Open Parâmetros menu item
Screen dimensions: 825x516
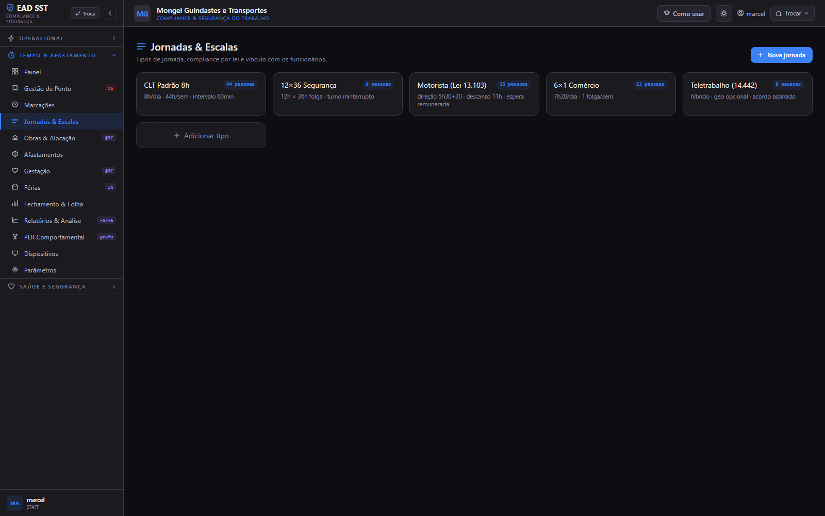(x=62, y=270)
